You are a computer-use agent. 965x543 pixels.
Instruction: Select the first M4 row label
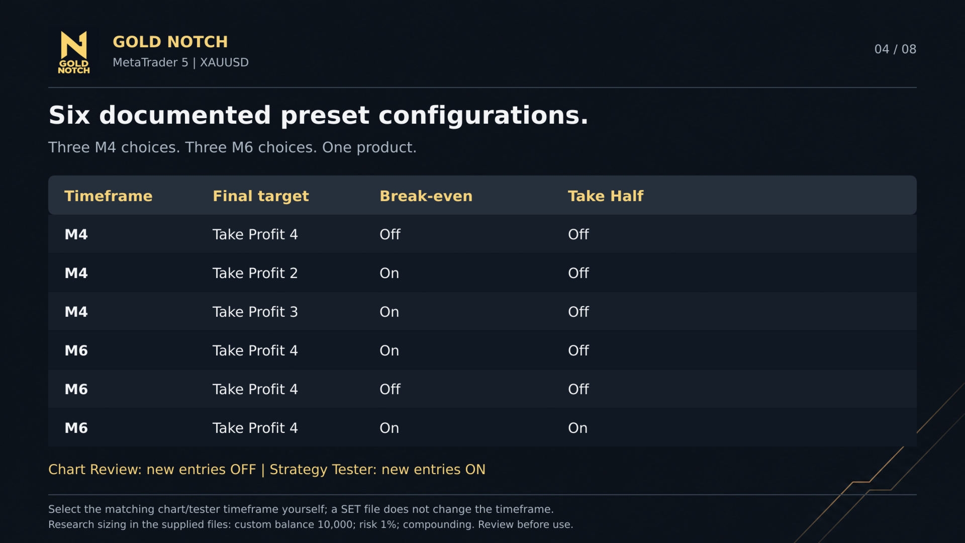(x=76, y=234)
